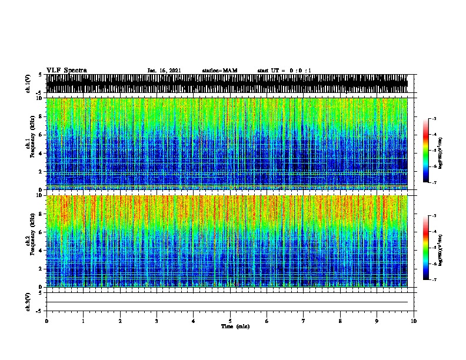Click the flat ch.3 voltage trace line
The height and width of the screenshot is (360, 466).
[x=227, y=302]
